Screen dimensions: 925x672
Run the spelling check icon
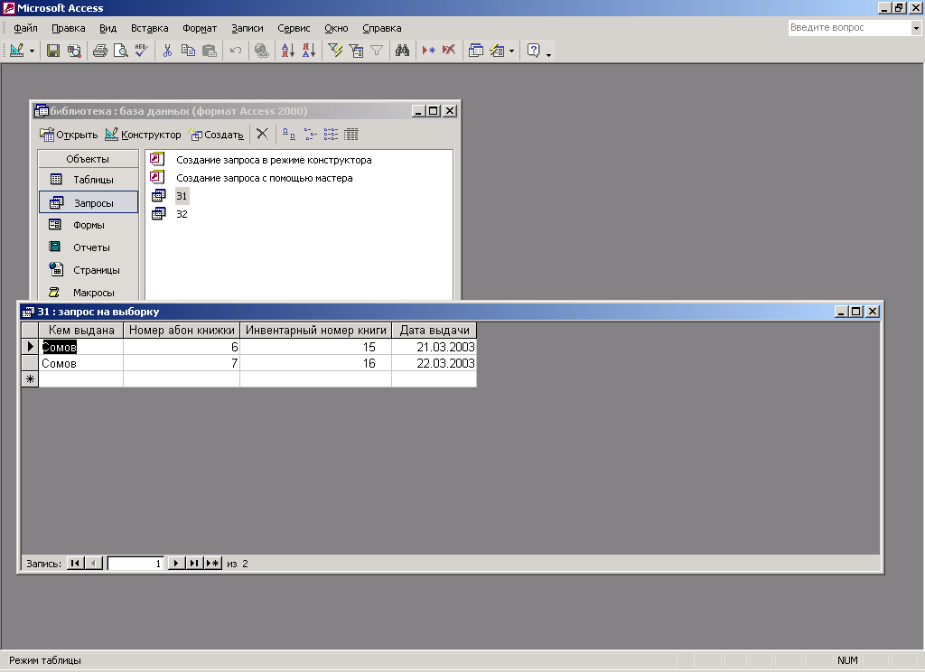[x=141, y=51]
